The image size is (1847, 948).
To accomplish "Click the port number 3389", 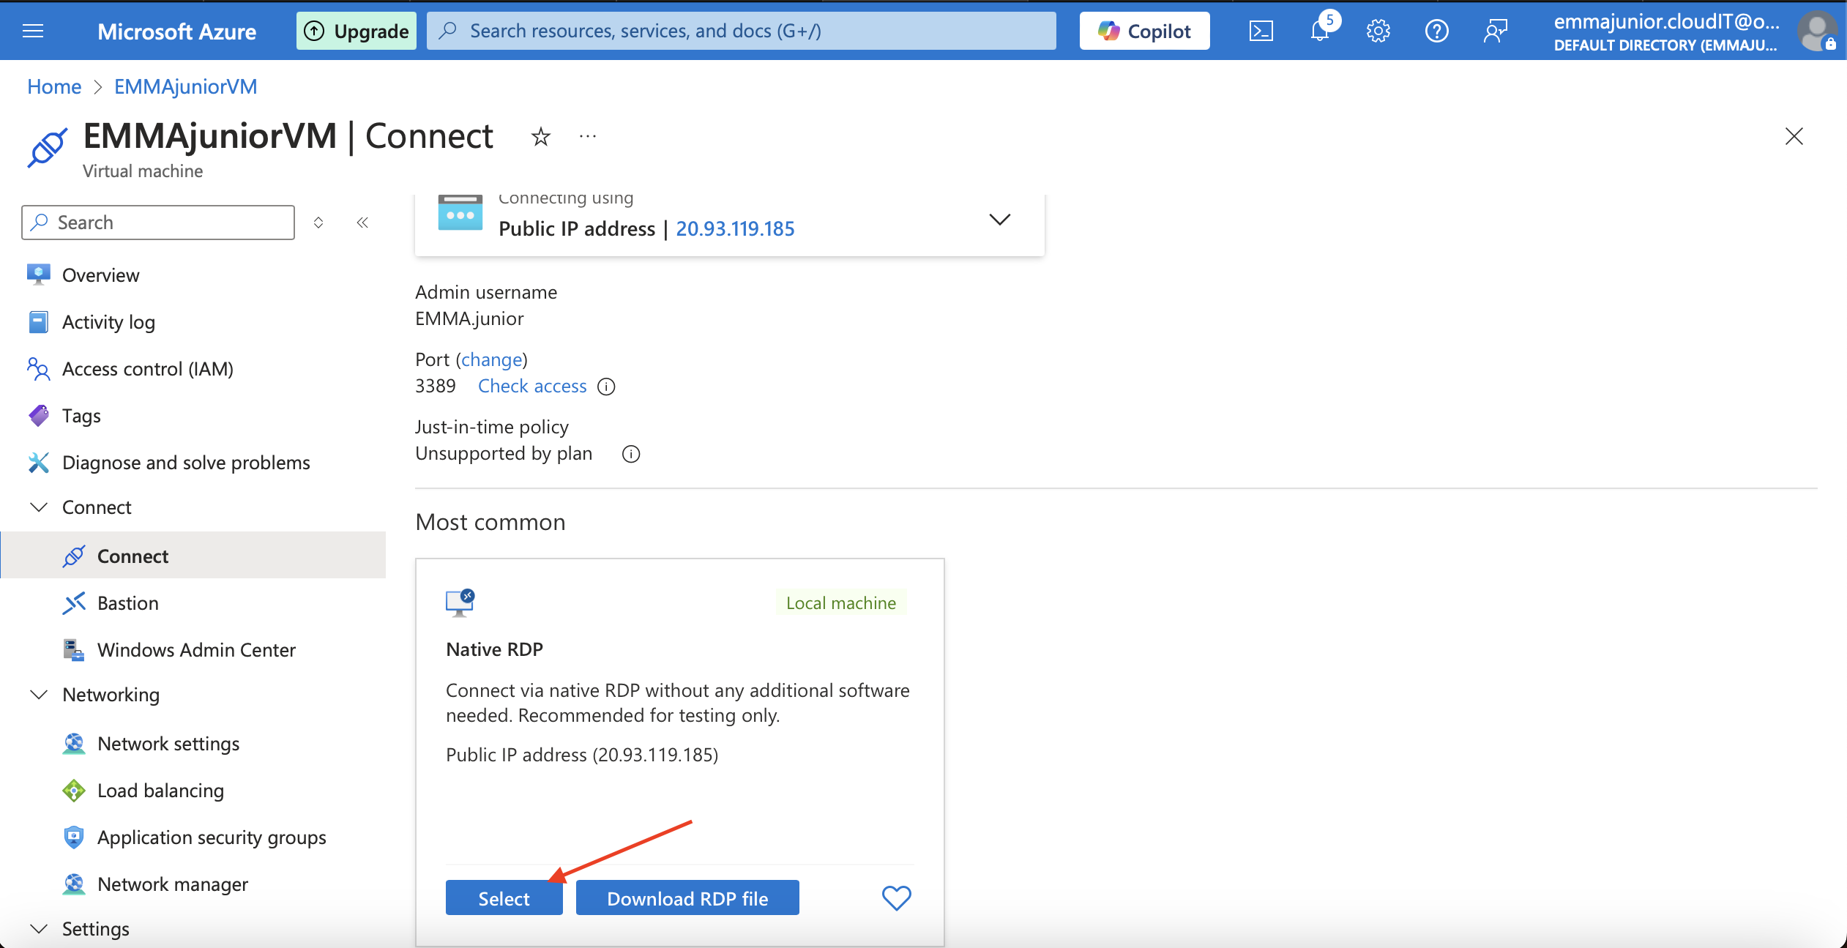I will 436,386.
